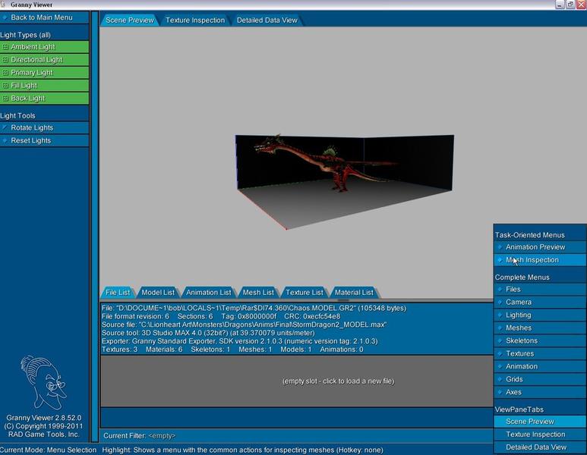
Task: Open the Files menu
Action: [539, 290]
